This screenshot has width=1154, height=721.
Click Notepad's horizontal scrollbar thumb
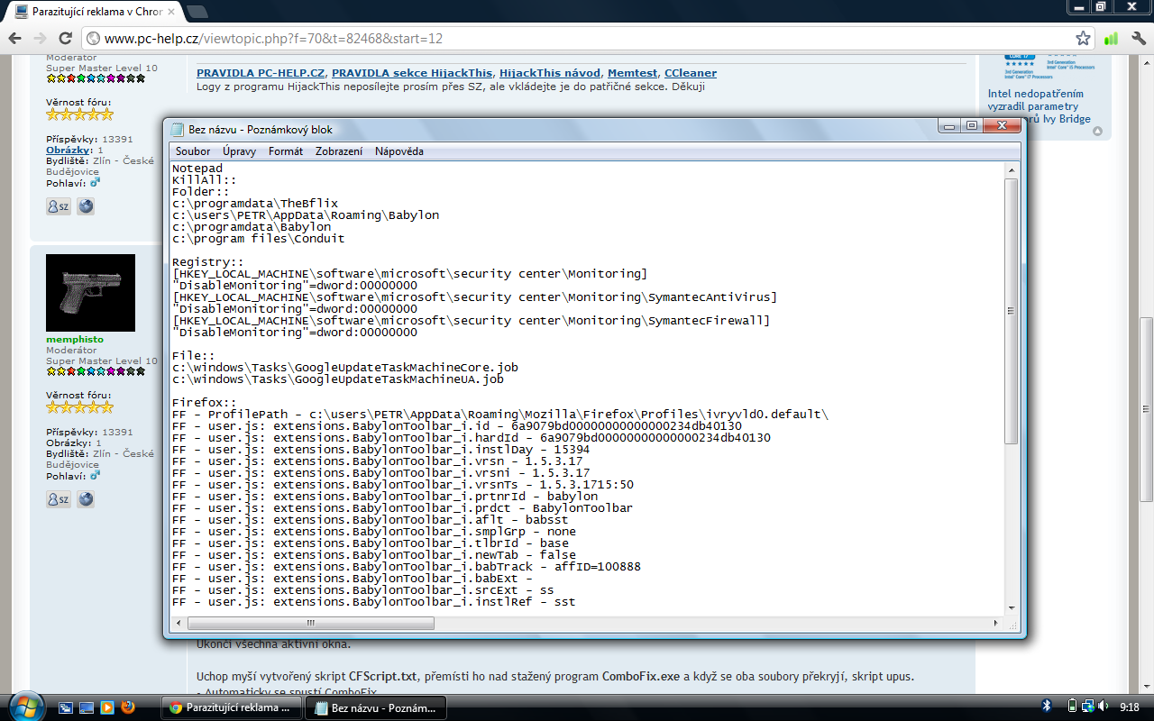tap(311, 623)
